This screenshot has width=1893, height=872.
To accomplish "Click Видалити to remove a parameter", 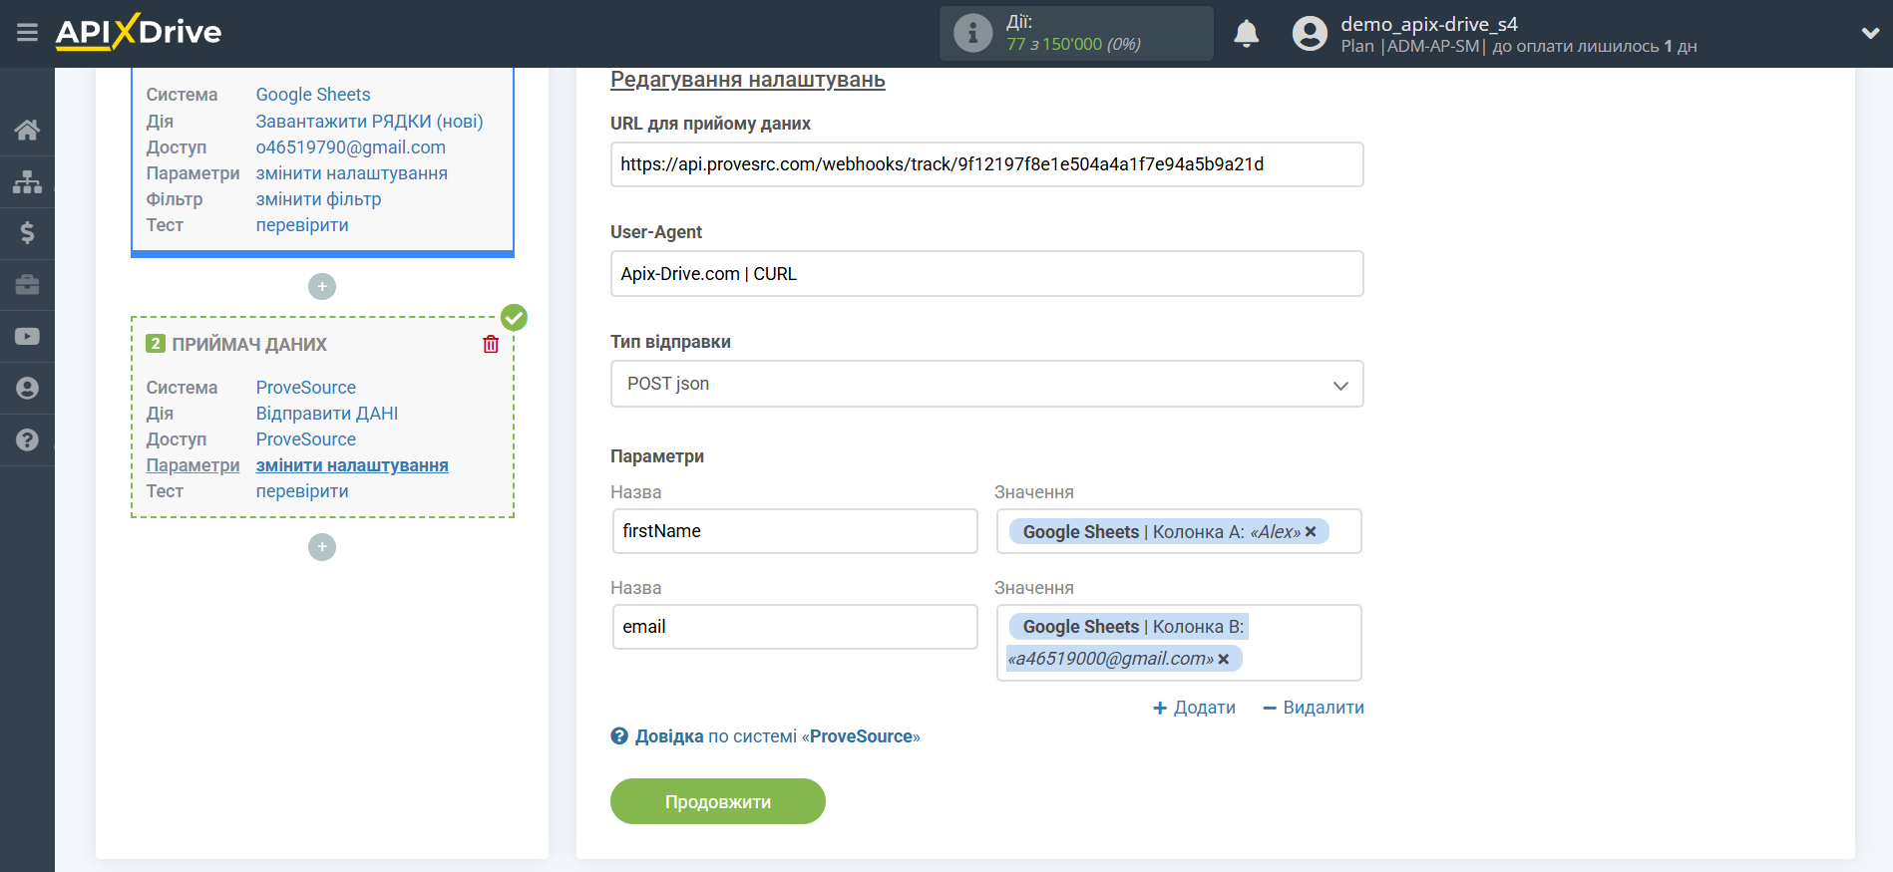I will (x=1314, y=708).
